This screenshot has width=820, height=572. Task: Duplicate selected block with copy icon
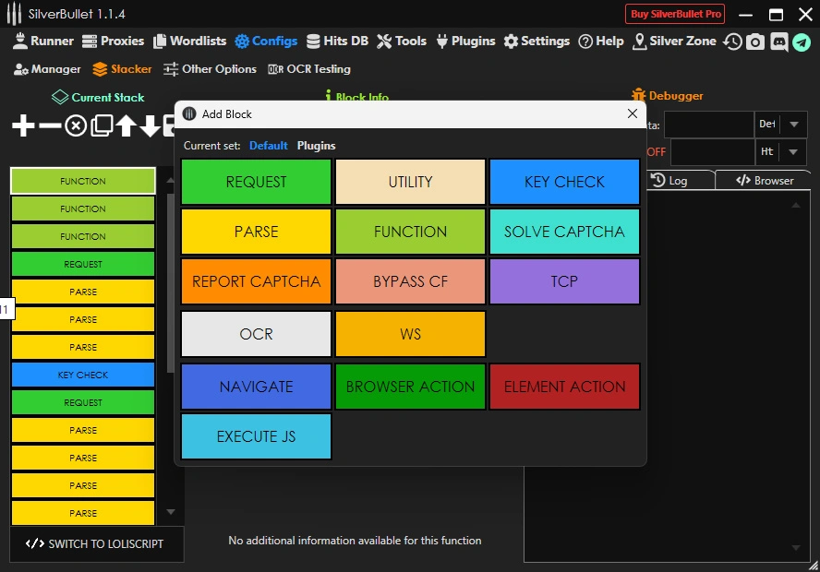[x=102, y=125]
